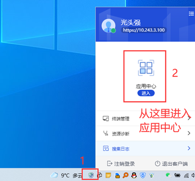
Task: Open the yellow sticky notes tray icon
Action: 108,176
